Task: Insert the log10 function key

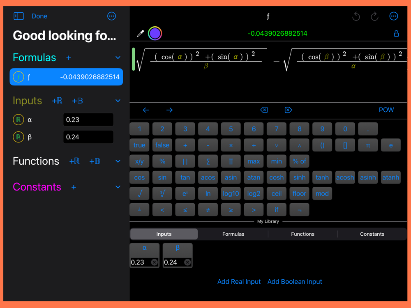Action: pos(231,193)
